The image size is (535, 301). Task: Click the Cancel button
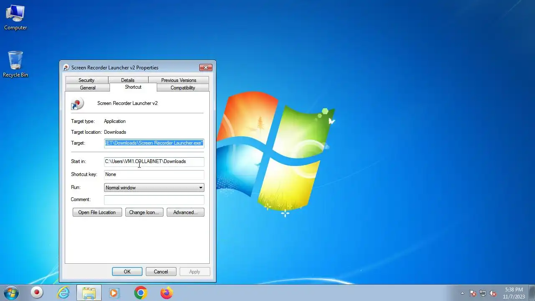161,272
